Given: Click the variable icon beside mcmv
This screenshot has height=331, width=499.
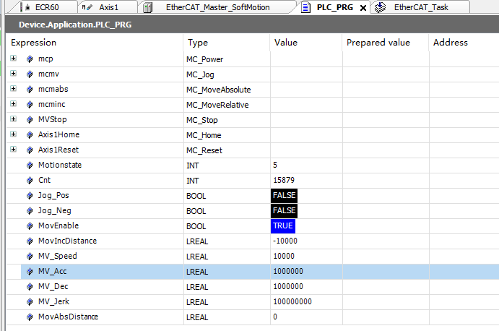Looking at the screenshot, I should pyautogui.click(x=30, y=74).
